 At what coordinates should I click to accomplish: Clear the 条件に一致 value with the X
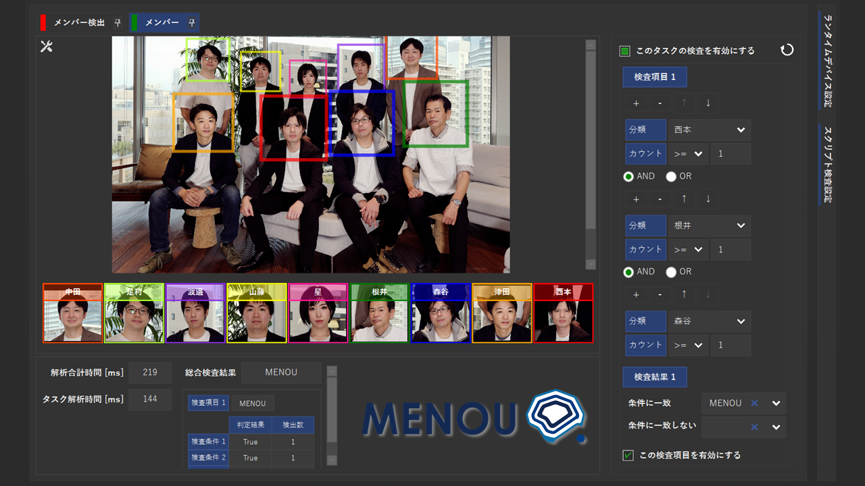coord(755,403)
